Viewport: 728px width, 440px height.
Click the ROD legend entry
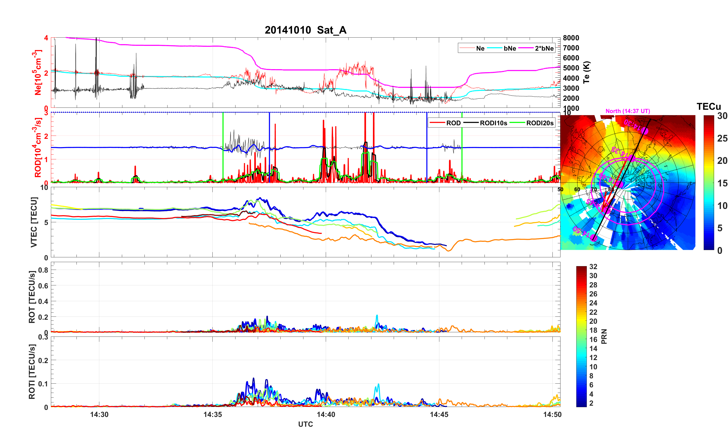pos(453,123)
